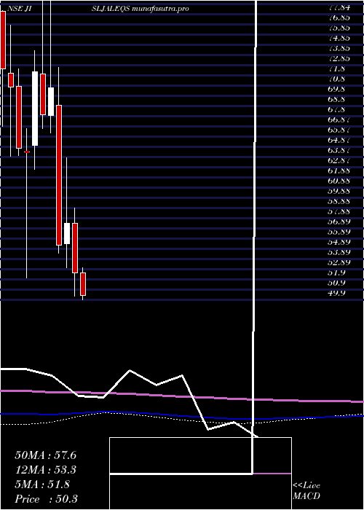This screenshot has width=364, height=510.
Task: Click the 68.8 price level
Action: (336, 99)
